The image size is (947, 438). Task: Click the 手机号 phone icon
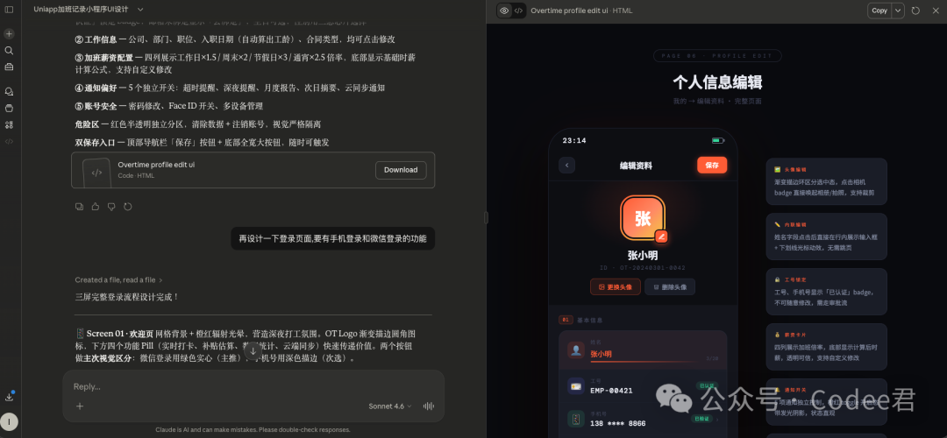tap(575, 419)
